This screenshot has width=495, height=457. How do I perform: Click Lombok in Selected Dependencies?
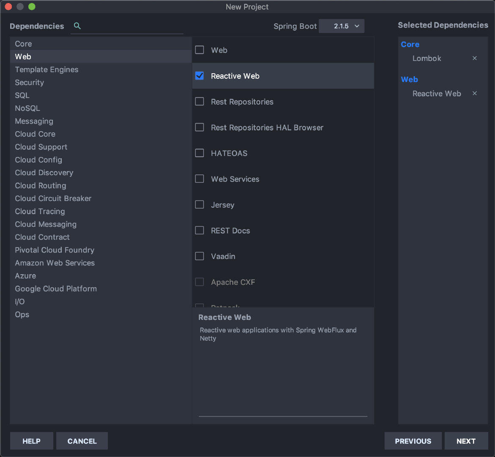(426, 58)
